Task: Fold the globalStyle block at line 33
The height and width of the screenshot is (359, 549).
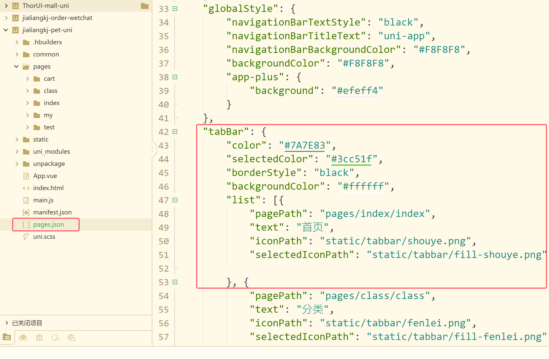Action: coord(175,9)
